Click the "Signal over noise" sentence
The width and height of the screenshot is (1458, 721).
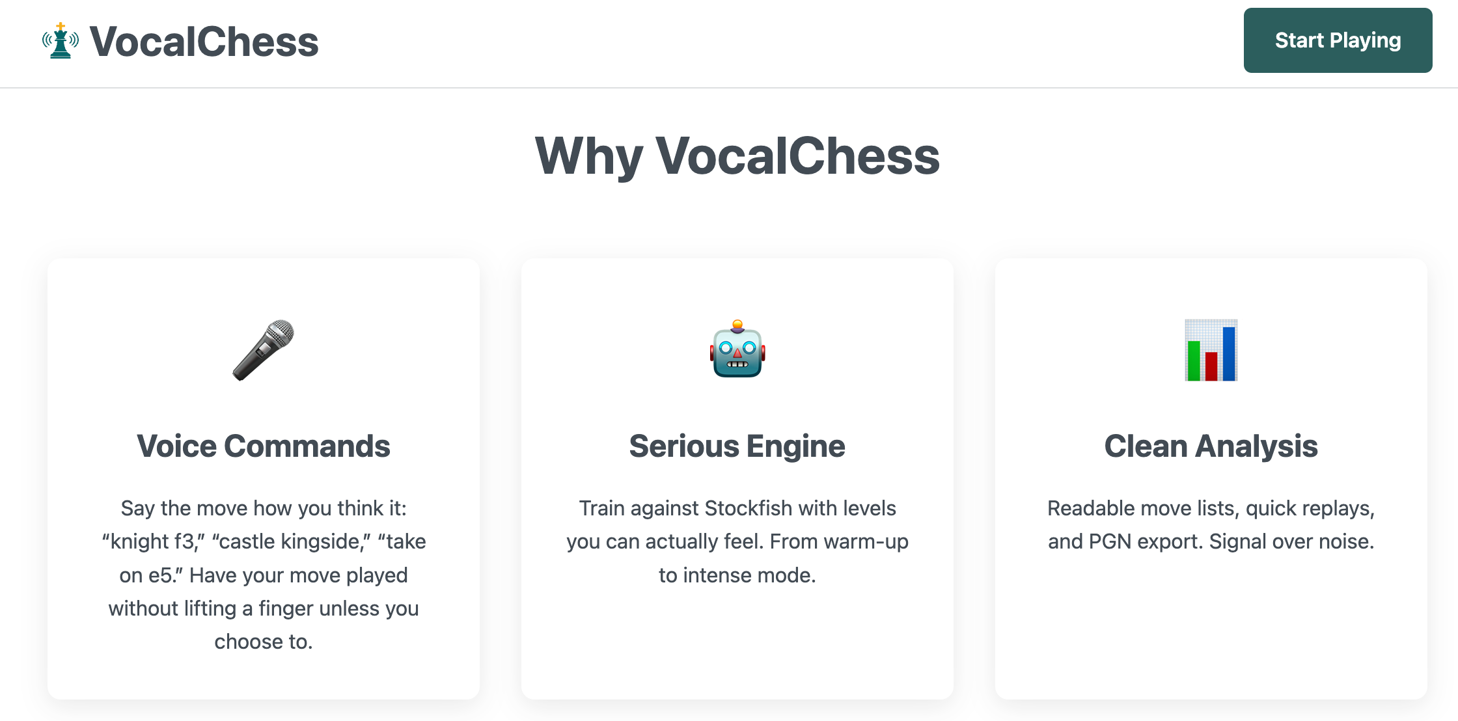(1291, 541)
